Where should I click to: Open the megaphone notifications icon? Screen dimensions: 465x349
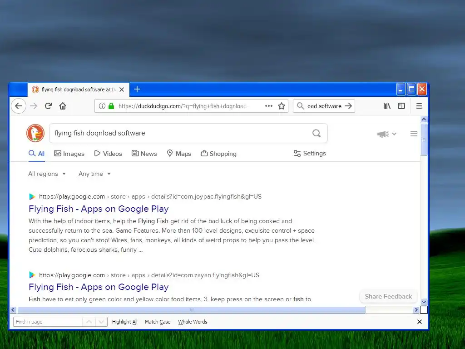pyautogui.click(x=383, y=134)
